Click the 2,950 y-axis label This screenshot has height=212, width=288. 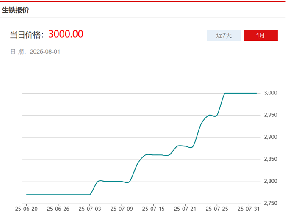point(271,115)
